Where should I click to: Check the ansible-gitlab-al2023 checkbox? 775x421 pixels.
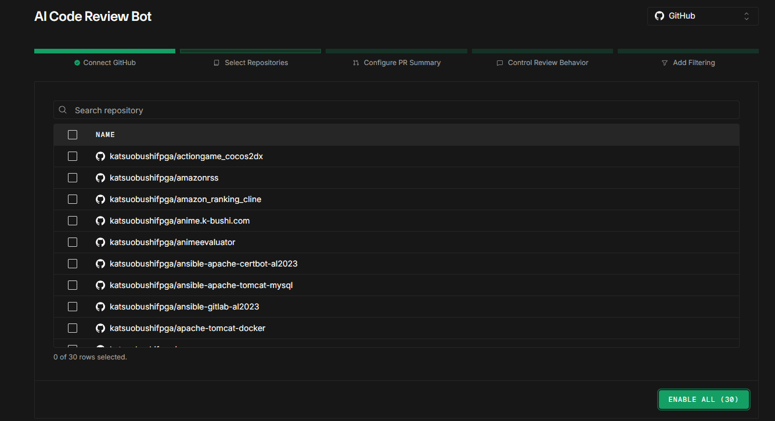73,307
